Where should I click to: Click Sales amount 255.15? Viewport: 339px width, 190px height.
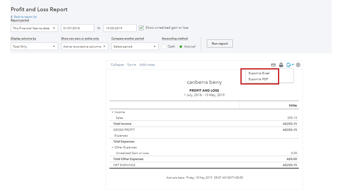pos(292,118)
